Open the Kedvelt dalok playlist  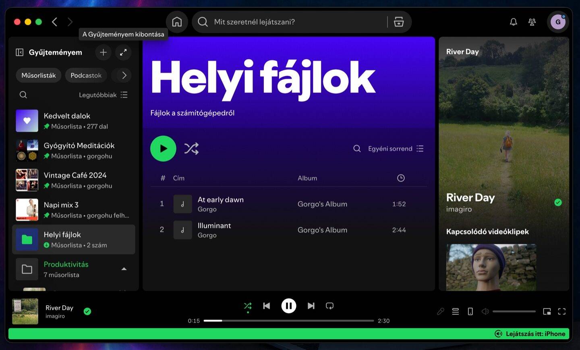(x=74, y=121)
